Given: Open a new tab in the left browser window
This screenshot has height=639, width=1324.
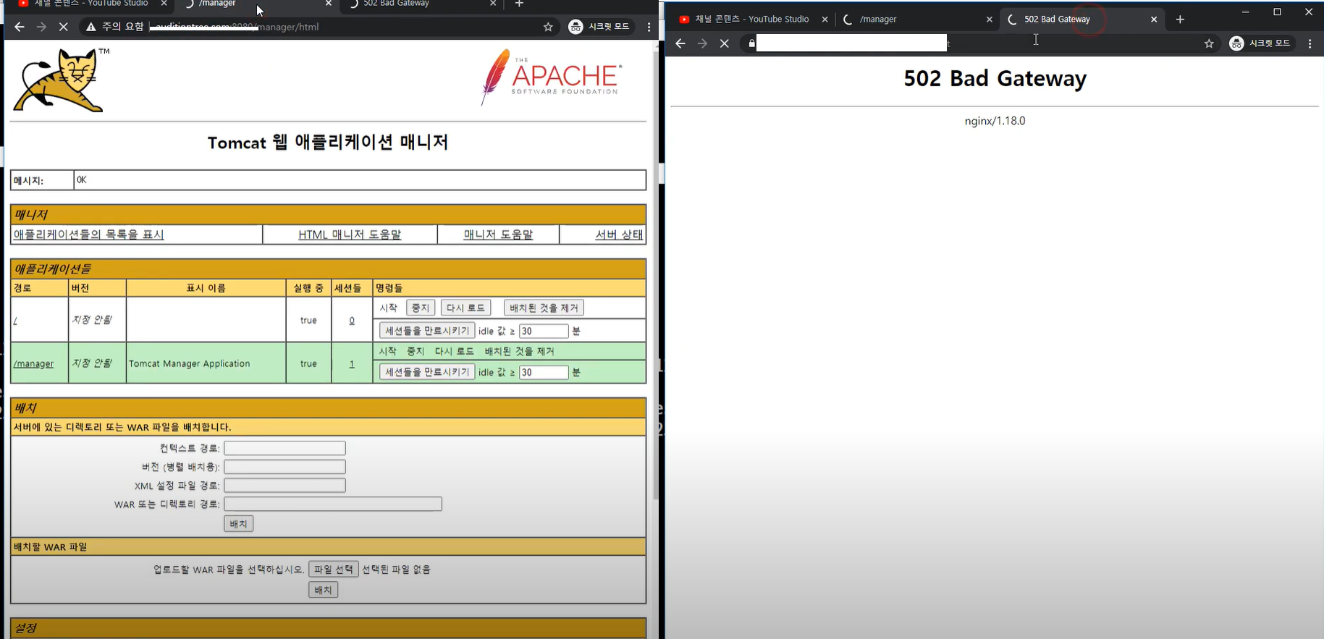Looking at the screenshot, I should [519, 4].
